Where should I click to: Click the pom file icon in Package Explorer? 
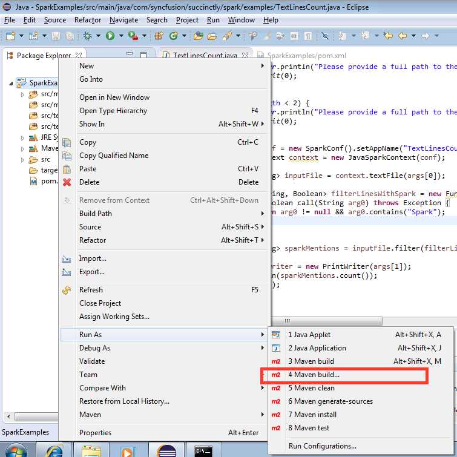coord(34,181)
